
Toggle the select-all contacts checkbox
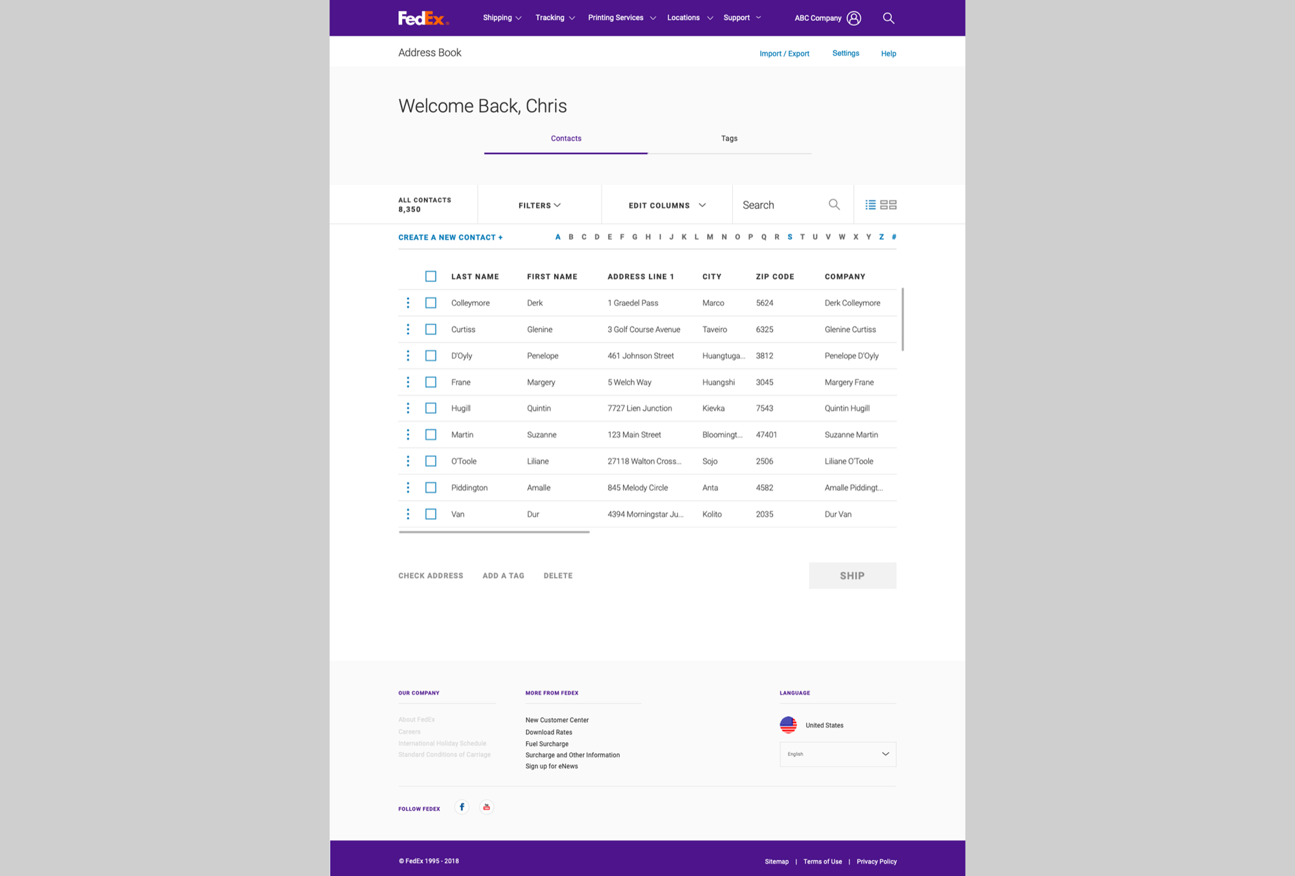tap(431, 276)
